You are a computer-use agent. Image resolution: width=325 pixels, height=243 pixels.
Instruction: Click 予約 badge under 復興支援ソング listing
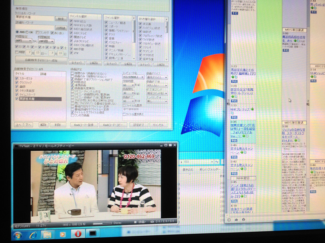click(234, 141)
